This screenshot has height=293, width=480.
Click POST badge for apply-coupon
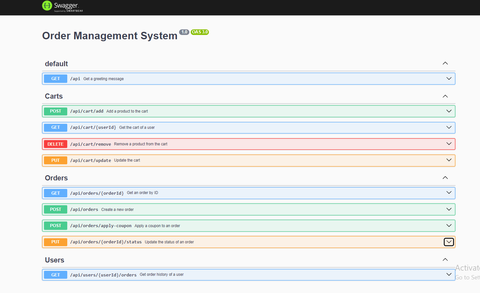56,226
